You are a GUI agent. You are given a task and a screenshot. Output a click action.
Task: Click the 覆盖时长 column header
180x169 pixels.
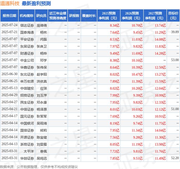pyautogui.click(x=89, y=16)
